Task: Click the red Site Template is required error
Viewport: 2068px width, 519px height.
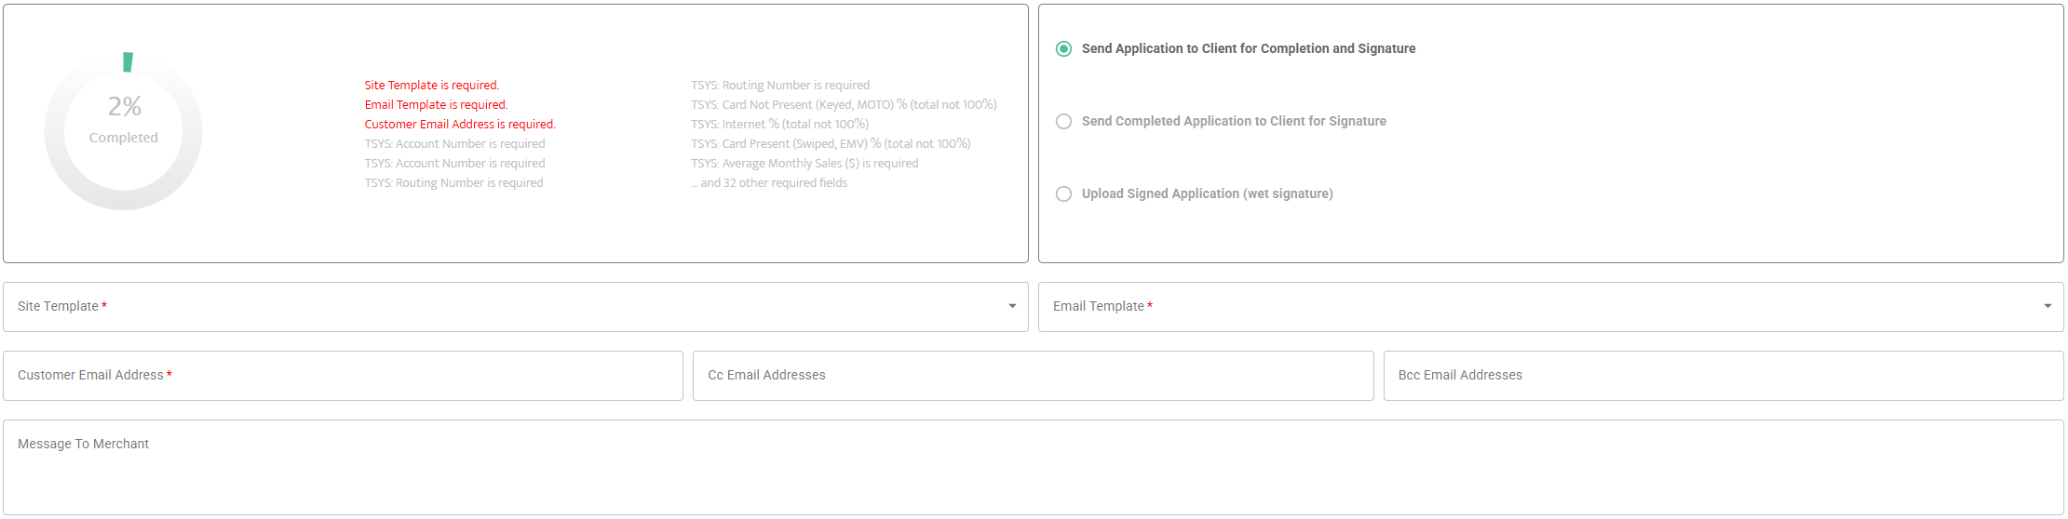Action: pos(431,86)
